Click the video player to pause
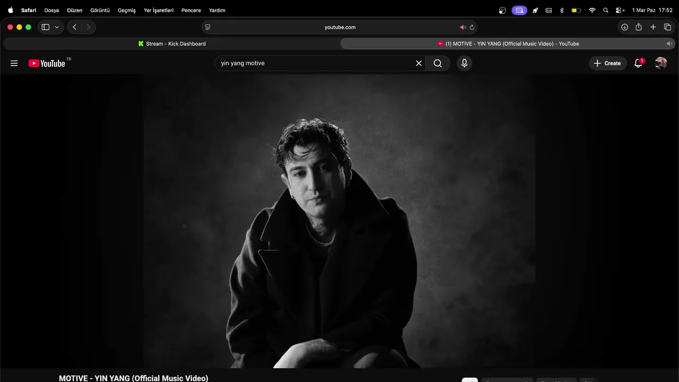Viewport: 679px width, 382px height. (x=339, y=221)
